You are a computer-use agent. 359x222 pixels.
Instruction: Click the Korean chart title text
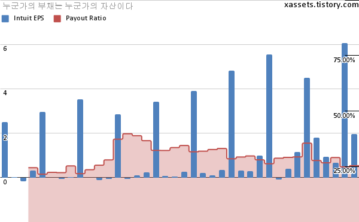[x=68, y=6]
